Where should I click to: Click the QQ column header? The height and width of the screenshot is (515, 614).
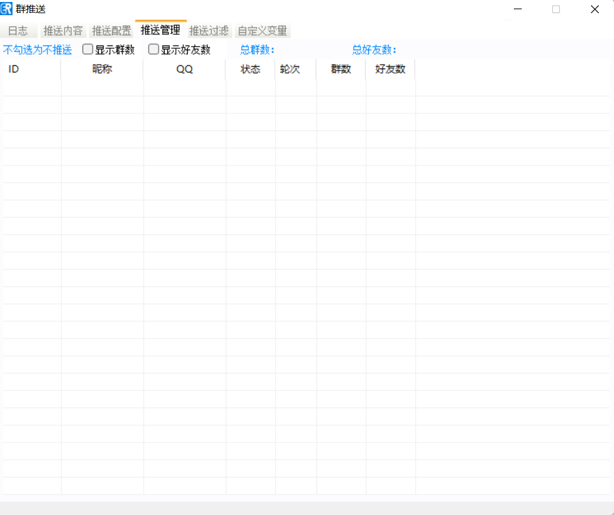click(x=184, y=69)
